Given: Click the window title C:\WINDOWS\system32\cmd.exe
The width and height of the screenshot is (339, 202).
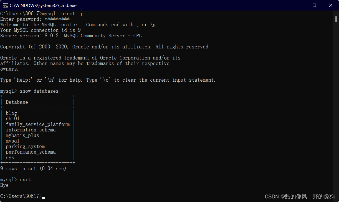Looking at the screenshot, I should coord(43,5).
